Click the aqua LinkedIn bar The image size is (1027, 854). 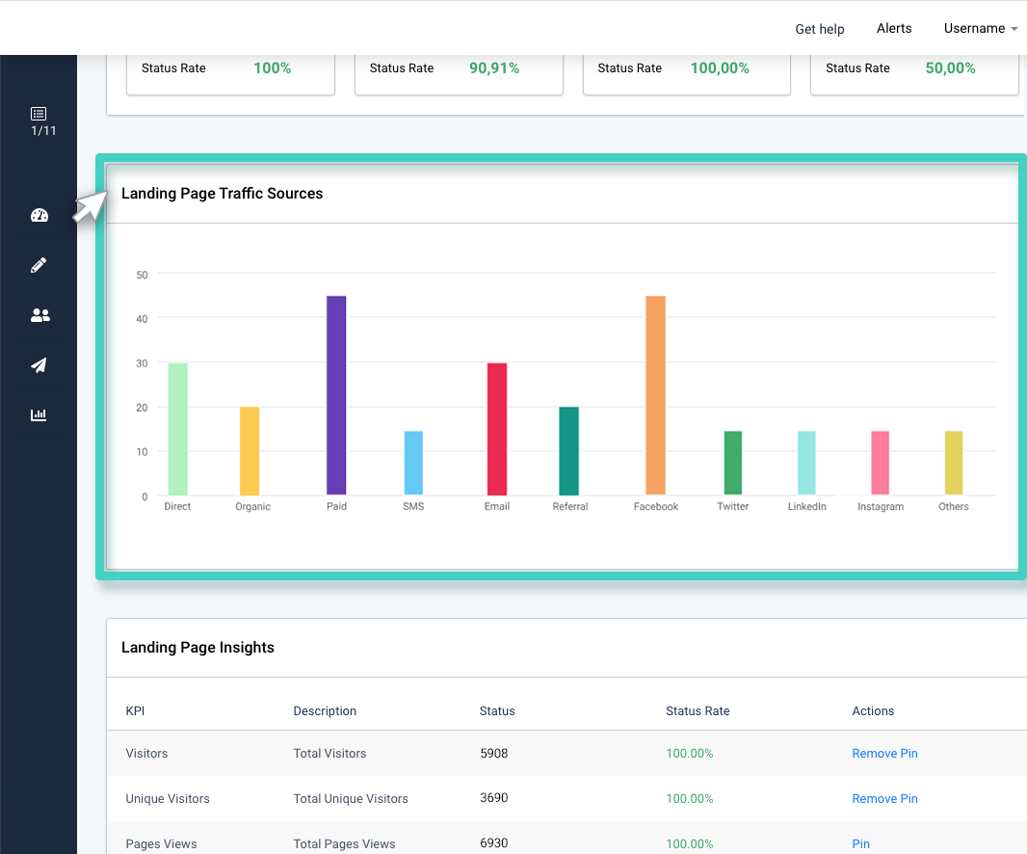click(x=806, y=463)
